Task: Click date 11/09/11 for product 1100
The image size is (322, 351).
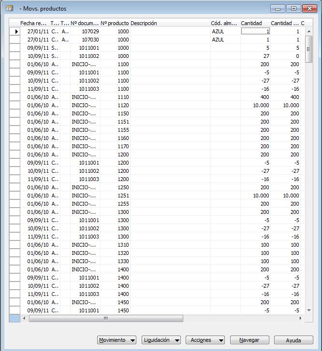Action: point(38,89)
